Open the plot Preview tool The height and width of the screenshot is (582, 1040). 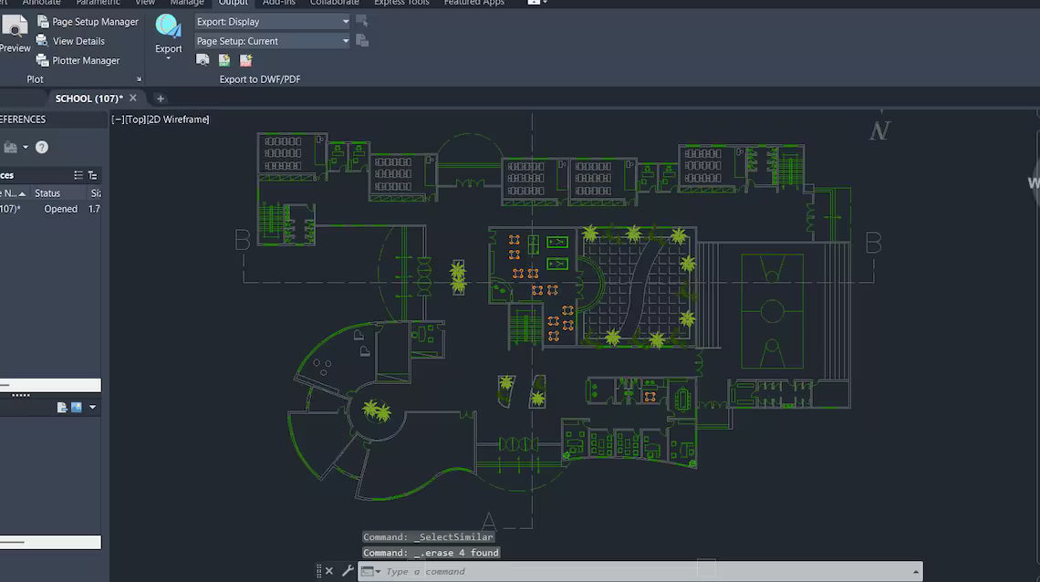coord(14,34)
